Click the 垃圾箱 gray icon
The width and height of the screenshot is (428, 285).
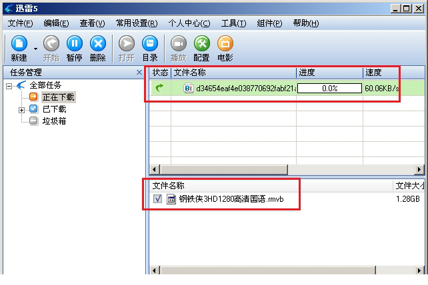[33, 121]
